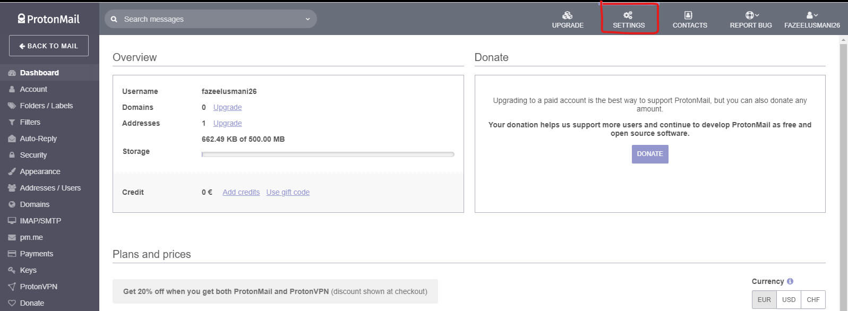This screenshot has height=311, width=848.
Task: Select EUR currency
Action: click(x=764, y=300)
